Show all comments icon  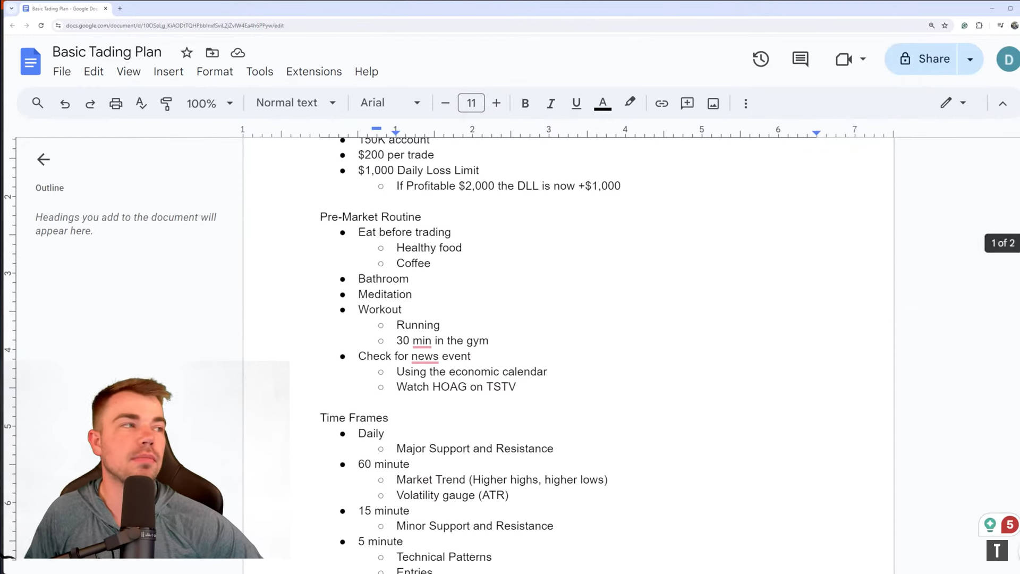pyautogui.click(x=800, y=59)
